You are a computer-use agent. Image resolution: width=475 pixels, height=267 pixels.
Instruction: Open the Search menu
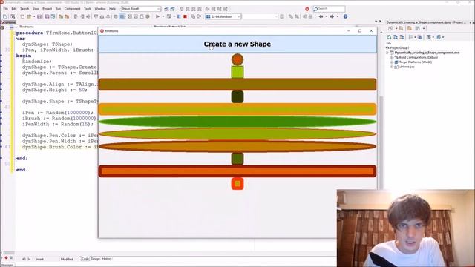coord(24,9)
